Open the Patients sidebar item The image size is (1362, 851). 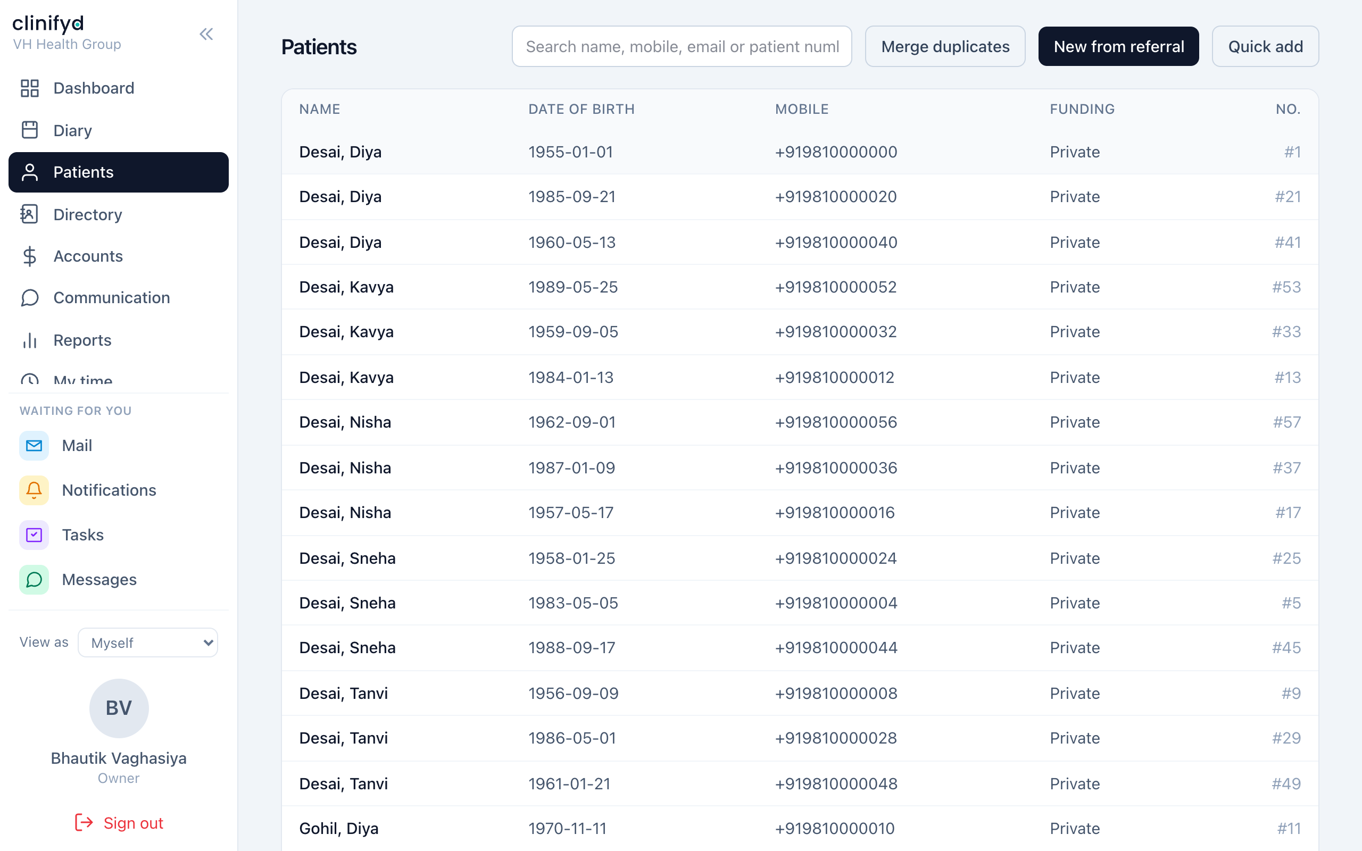(x=119, y=172)
